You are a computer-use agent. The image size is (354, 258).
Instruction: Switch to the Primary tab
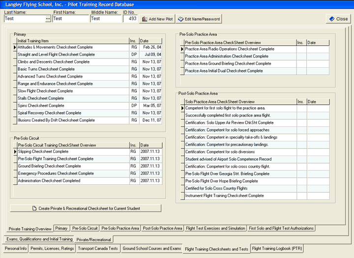61,229
